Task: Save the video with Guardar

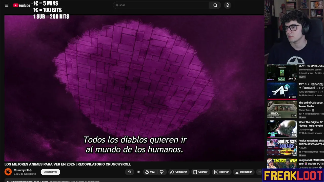Action: point(200,172)
